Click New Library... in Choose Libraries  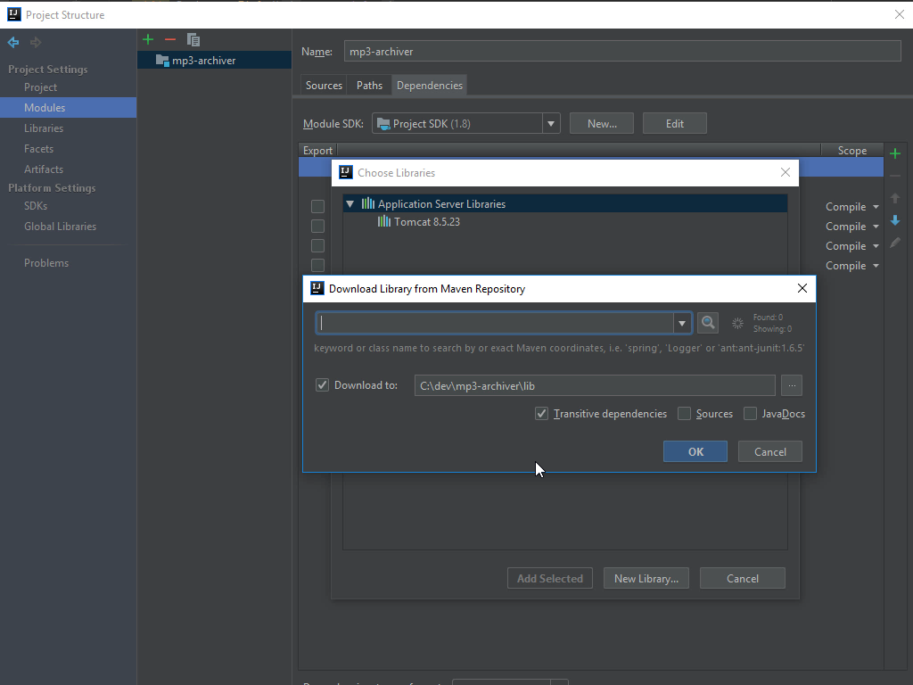pyautogui.click(x=646, y=578)
